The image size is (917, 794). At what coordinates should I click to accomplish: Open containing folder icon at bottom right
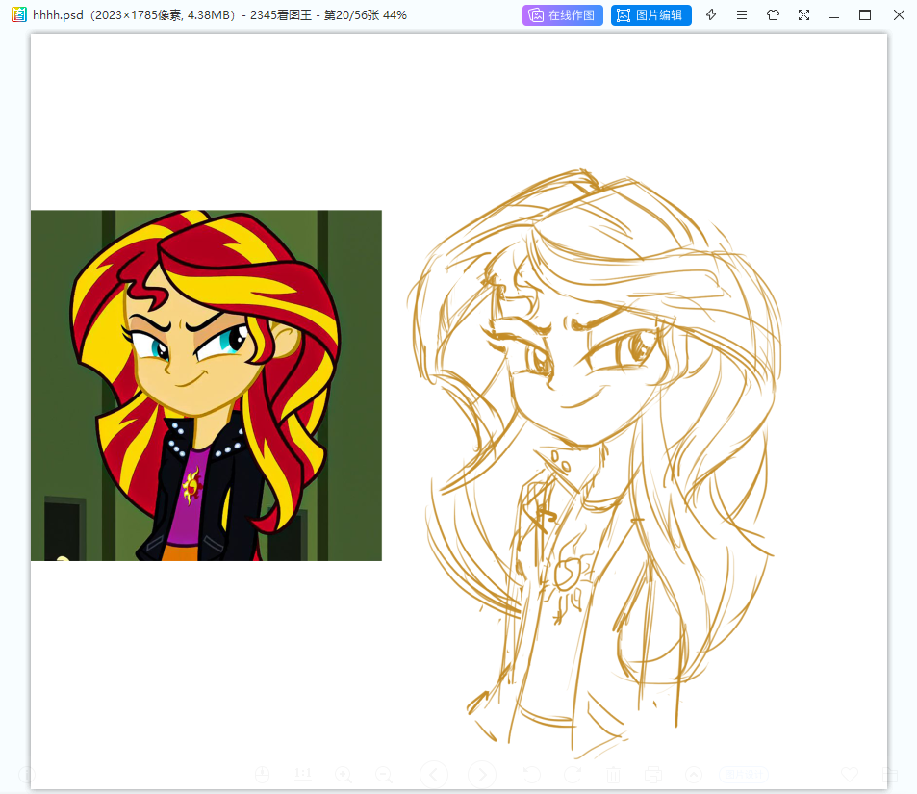click(x=890, y=776)
